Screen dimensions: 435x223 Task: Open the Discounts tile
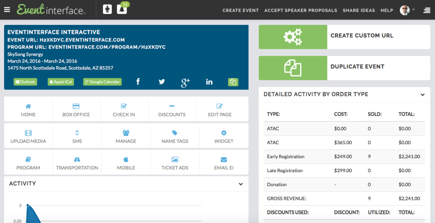pyautogui.click(x=172, y=110)
